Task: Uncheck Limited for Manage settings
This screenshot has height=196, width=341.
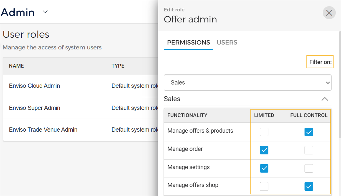Action: coord(264,168)
